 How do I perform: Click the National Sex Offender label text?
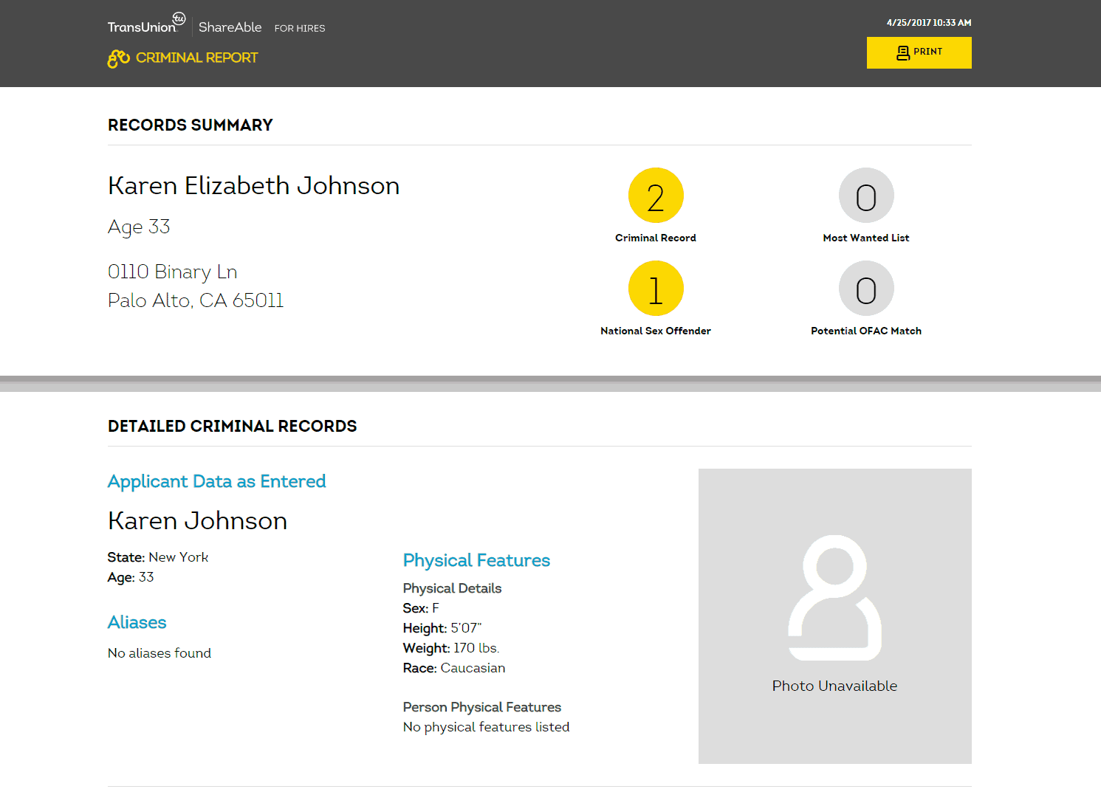pos(655,331)
